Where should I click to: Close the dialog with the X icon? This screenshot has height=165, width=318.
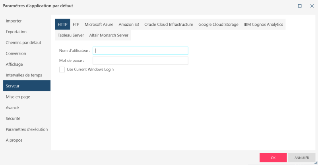point(311,6)
